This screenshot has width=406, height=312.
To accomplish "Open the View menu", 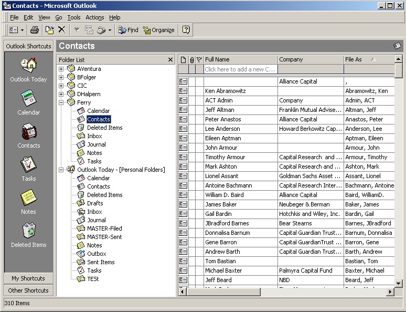I will (x=44, y=17).
